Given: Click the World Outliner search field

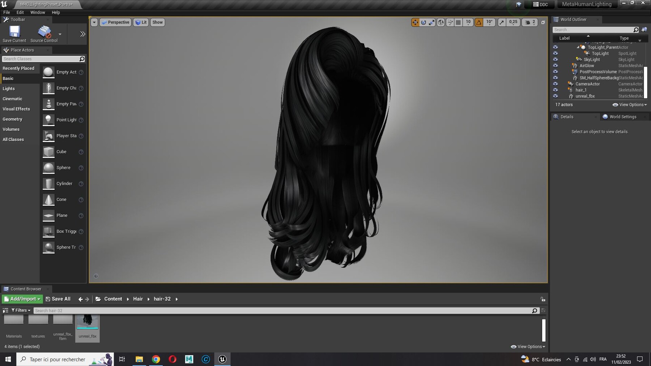Looking at the screenshot, I should pos(593,30).
